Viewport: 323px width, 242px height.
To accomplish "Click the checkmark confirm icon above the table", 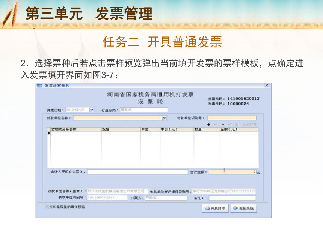I will click(x=230, y=124).
